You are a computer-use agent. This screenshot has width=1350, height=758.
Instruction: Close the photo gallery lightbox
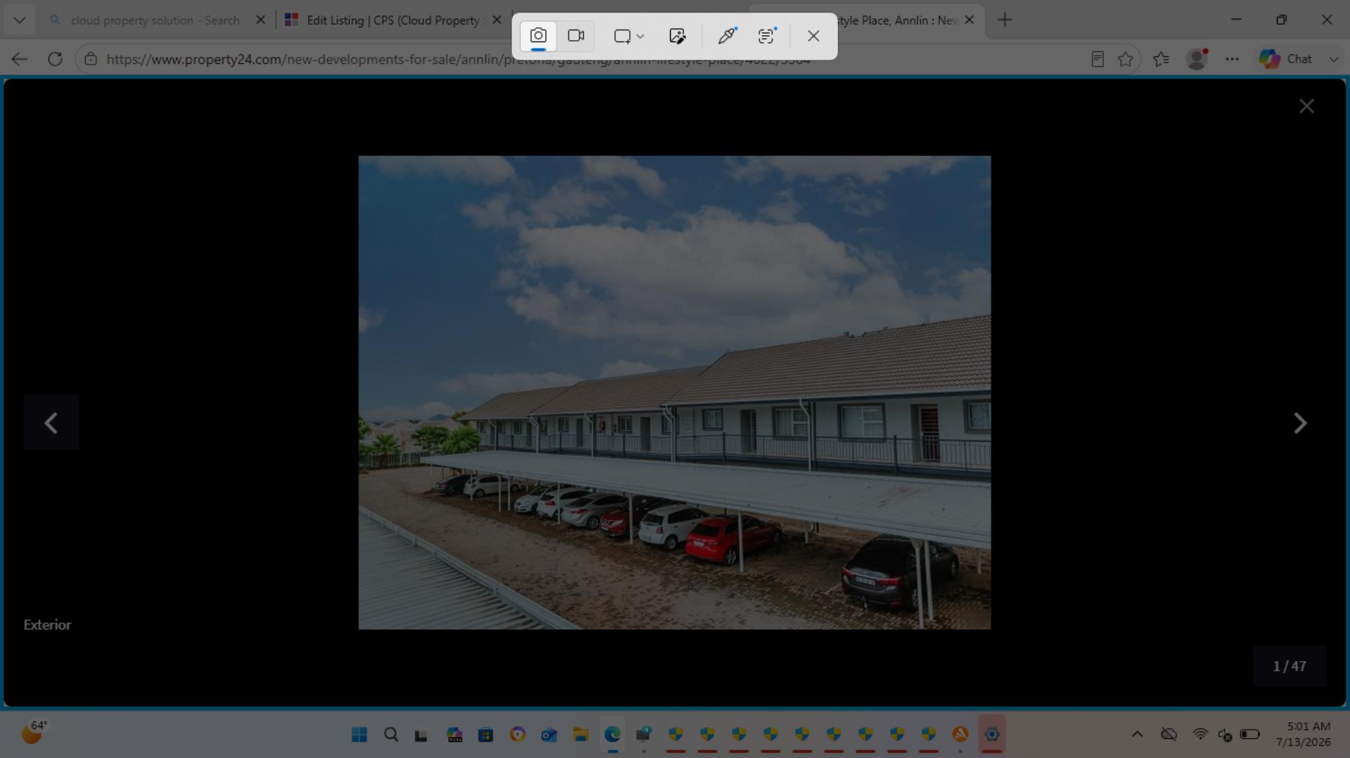[x=1306, y=106]
